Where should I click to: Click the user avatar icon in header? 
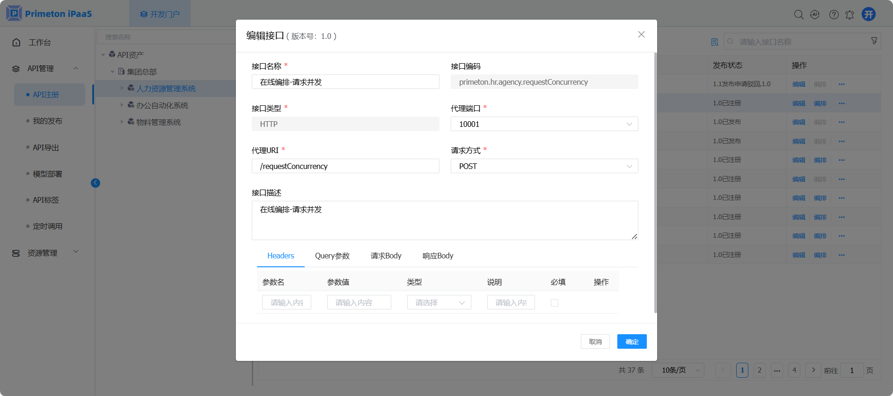[x=869, y=14]
